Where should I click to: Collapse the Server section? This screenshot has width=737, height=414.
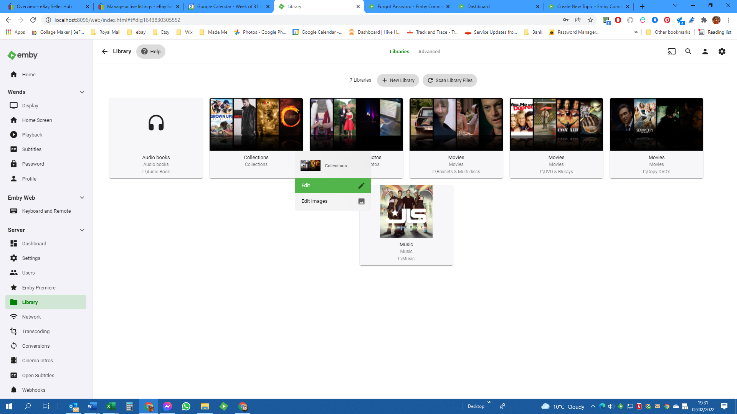coord(82,230)
